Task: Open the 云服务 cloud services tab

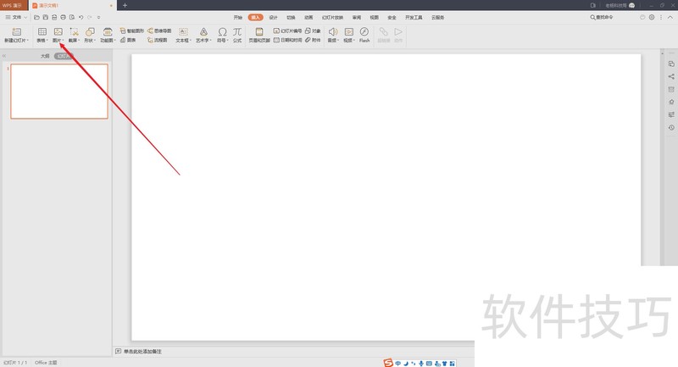Action: [437, 17]
